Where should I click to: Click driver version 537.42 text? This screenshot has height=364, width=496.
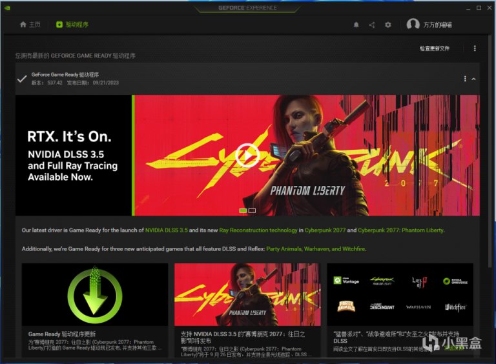pos(55,83)
